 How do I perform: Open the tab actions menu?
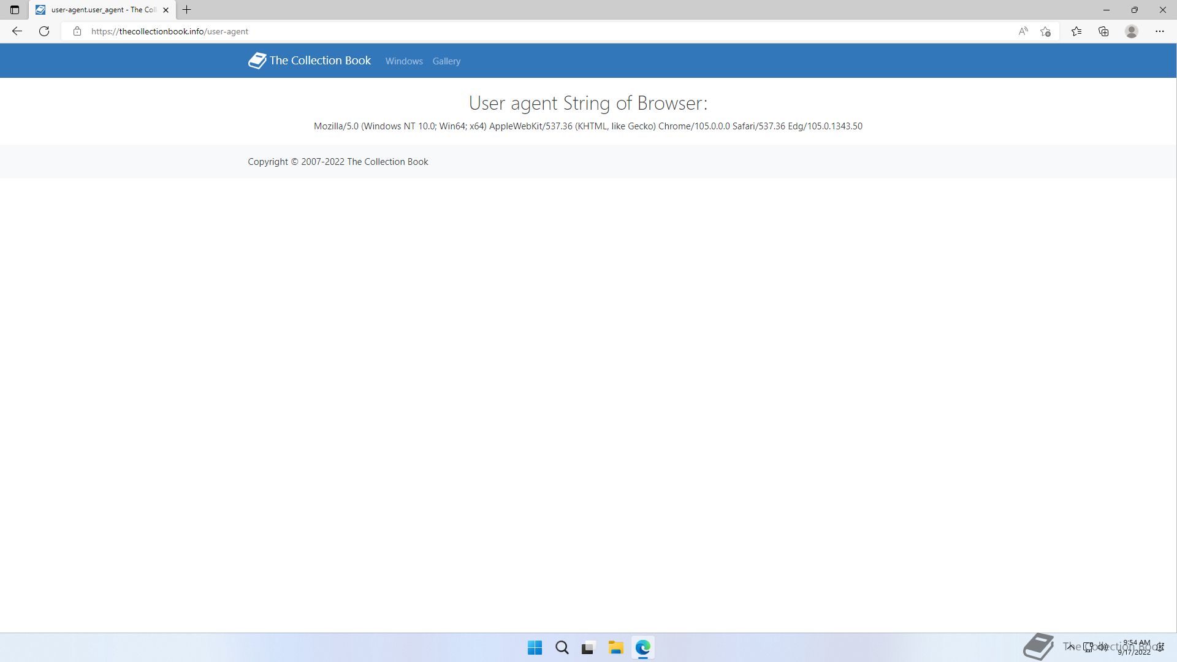coord(15,10)
